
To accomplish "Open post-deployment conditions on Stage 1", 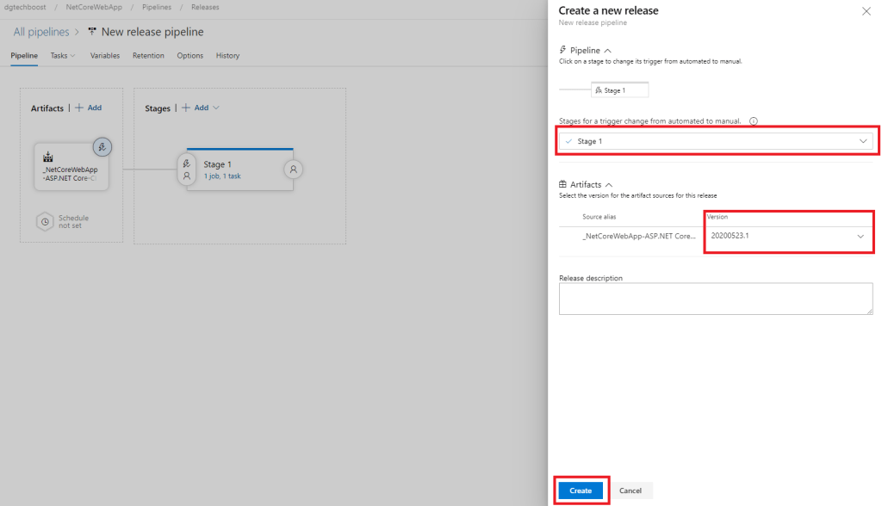I will [294, 170].
